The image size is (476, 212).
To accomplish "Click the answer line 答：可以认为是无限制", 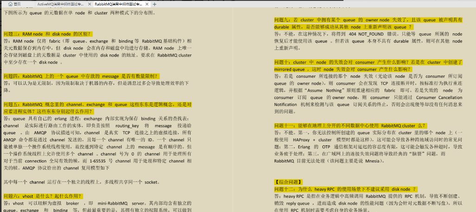I will point(97,83).
